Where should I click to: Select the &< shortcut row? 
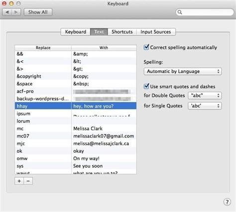76,61
